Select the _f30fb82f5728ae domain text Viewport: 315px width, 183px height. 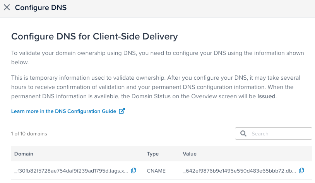(x=71, y=171)
